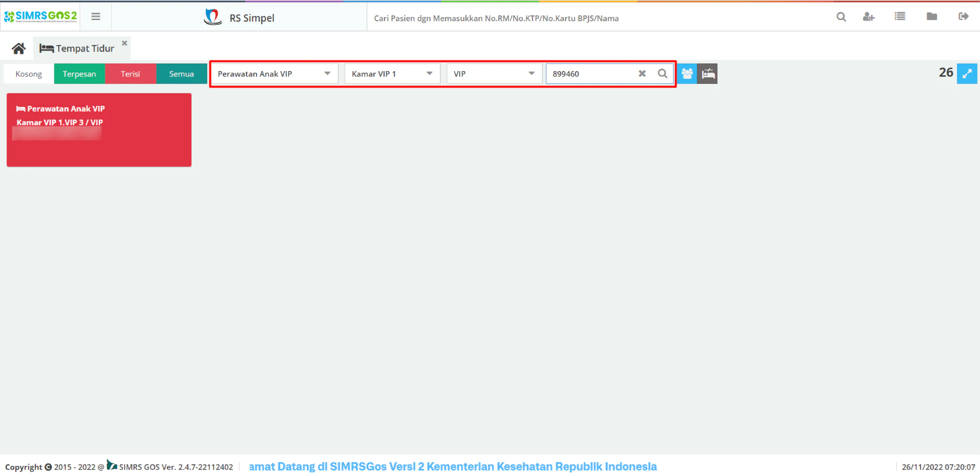Click the dark bed reservation icon
980x474 pixels.
[x=708, y=74]
